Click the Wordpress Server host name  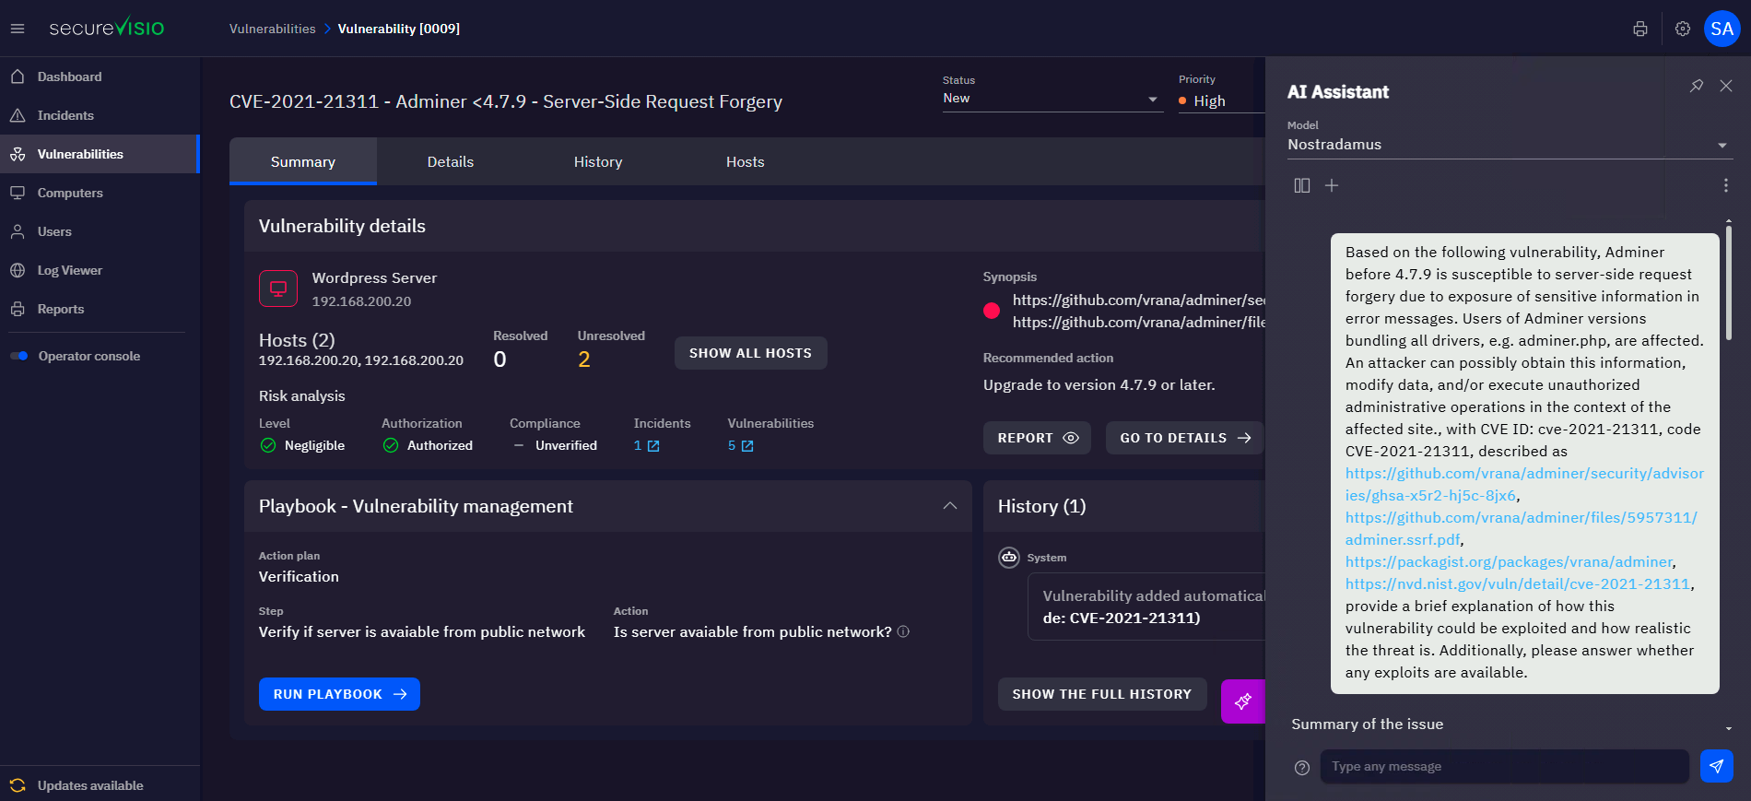coord(374,277)
